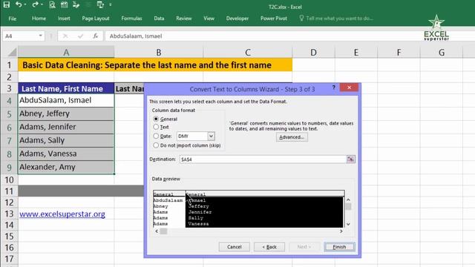Click the Insert Function fx icon
The width and height of the screenshot is (475, 267).
[x=96, y=36]
